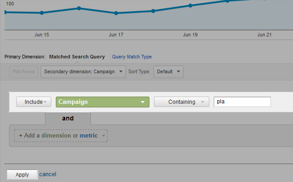
Task: Open the Sort Type Default dropdown
Action: point(168,71)
